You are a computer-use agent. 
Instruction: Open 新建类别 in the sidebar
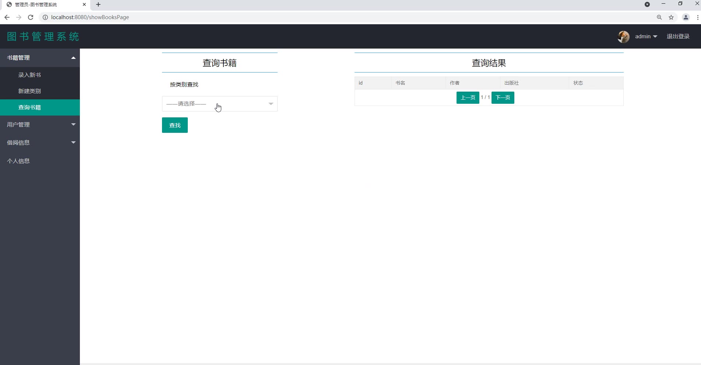point(40,91)
